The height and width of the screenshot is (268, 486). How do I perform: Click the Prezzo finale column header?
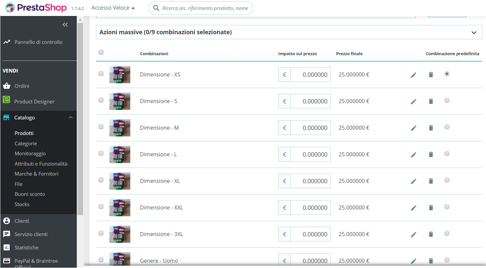click(349, 54)
